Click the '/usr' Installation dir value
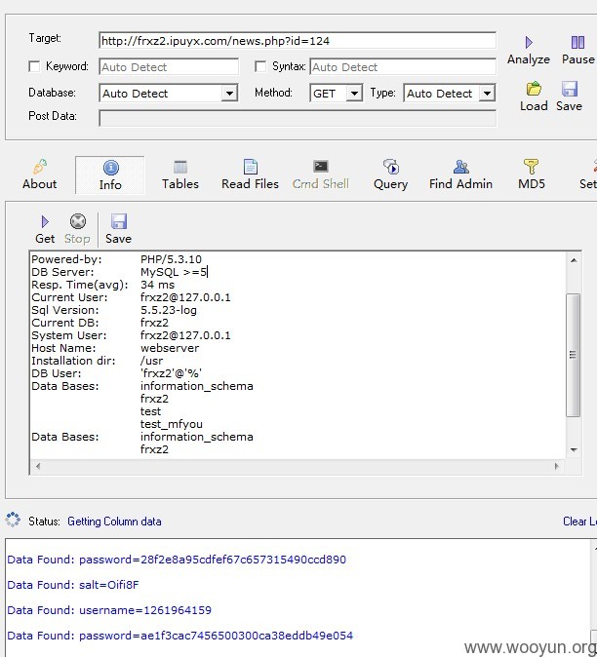This screenshot has height=657, width=597. tap(152, 361)
